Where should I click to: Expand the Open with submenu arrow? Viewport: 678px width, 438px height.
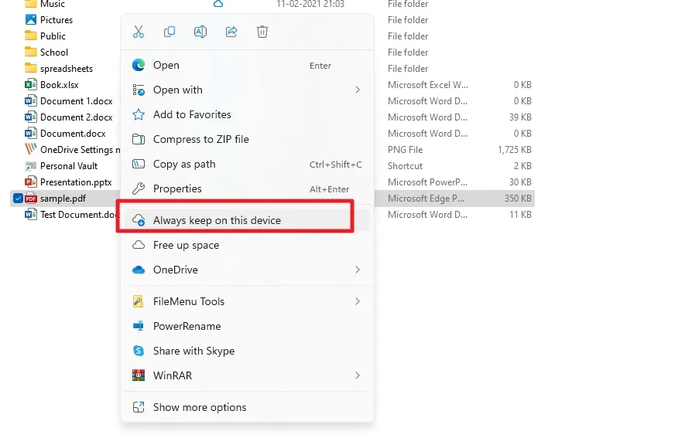coord(358,90)
